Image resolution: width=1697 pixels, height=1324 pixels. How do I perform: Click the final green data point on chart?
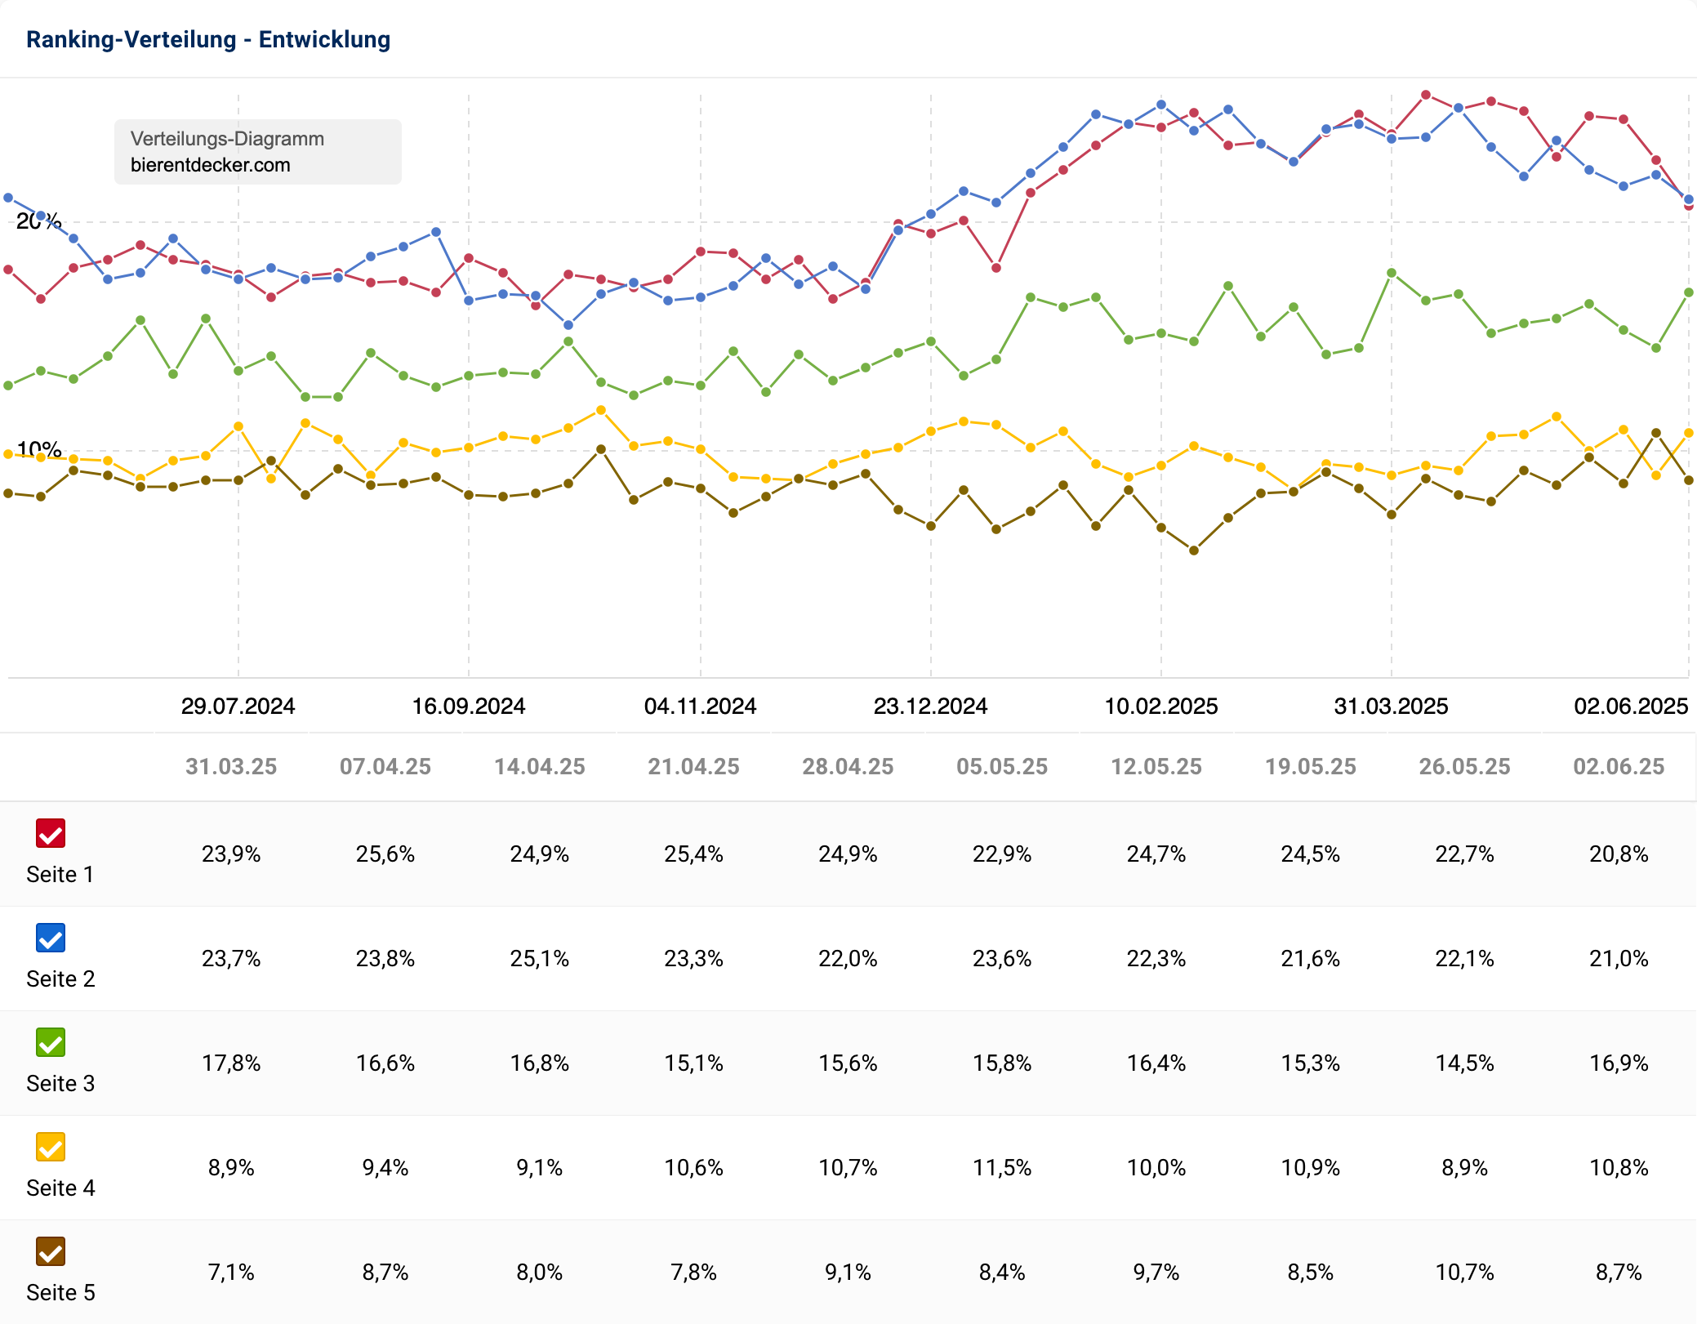tap(1689, 292)
